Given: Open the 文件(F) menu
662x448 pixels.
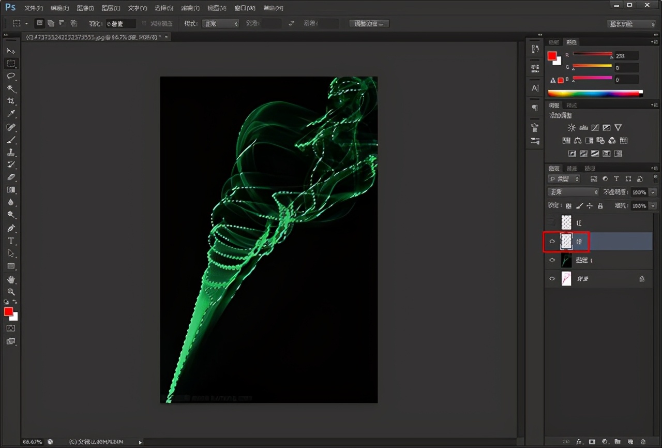Looking at the screenshot, I should click(34, 8).
